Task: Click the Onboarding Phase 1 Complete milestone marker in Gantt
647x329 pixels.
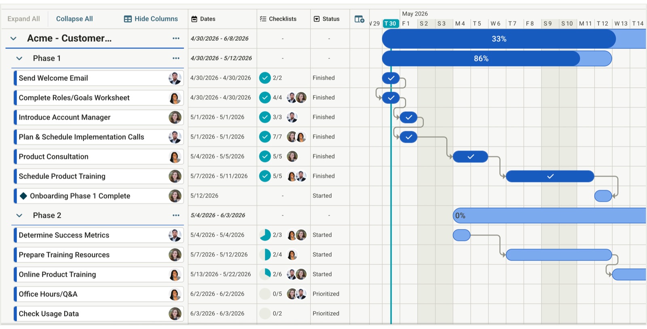Action: pyautogui.click(x=603, y=196)
